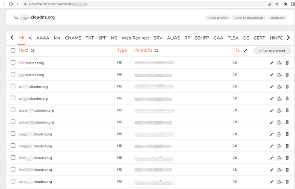Screen dimensions: 295x189
Task: Open the Web Redirect tab
Action: pos(135,38)
